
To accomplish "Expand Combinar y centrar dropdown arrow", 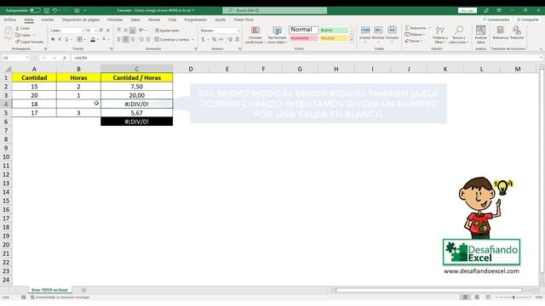I will 193,40.
